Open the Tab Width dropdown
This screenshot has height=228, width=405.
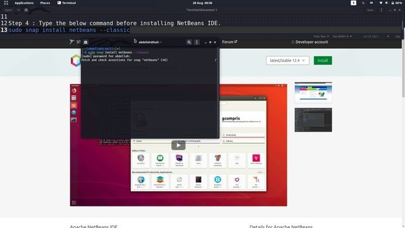pyautogui.click(x=342, y=37)
